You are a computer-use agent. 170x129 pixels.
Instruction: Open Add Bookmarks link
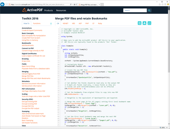28,45
